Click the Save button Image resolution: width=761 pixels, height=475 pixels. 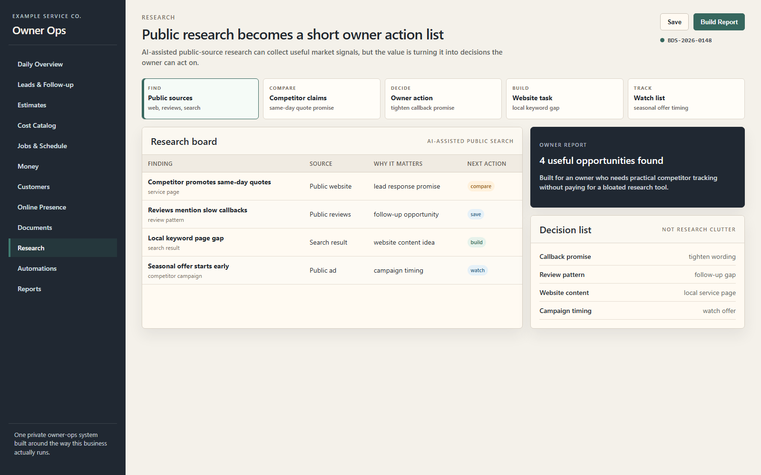coord(674,22)
